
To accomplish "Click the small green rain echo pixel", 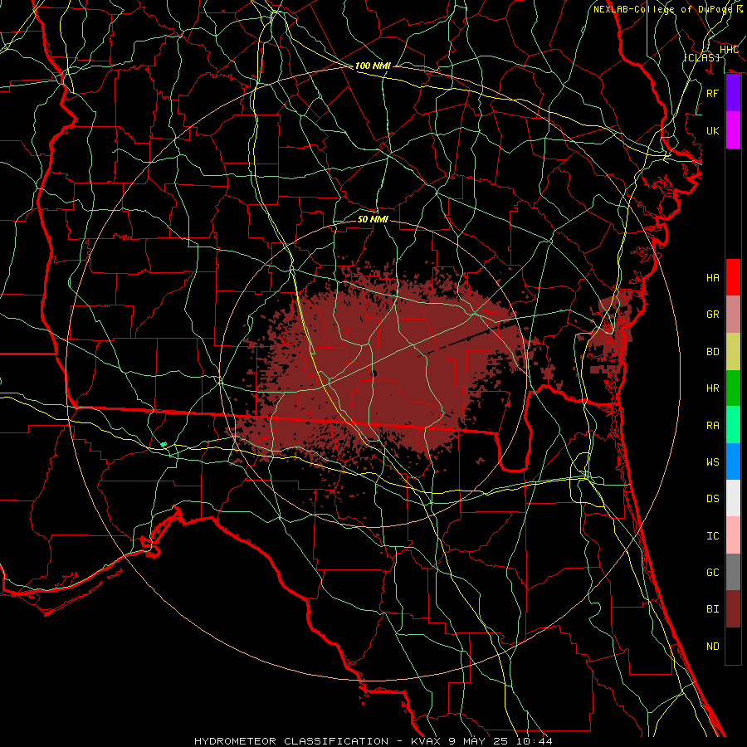I will coord(164,444).
